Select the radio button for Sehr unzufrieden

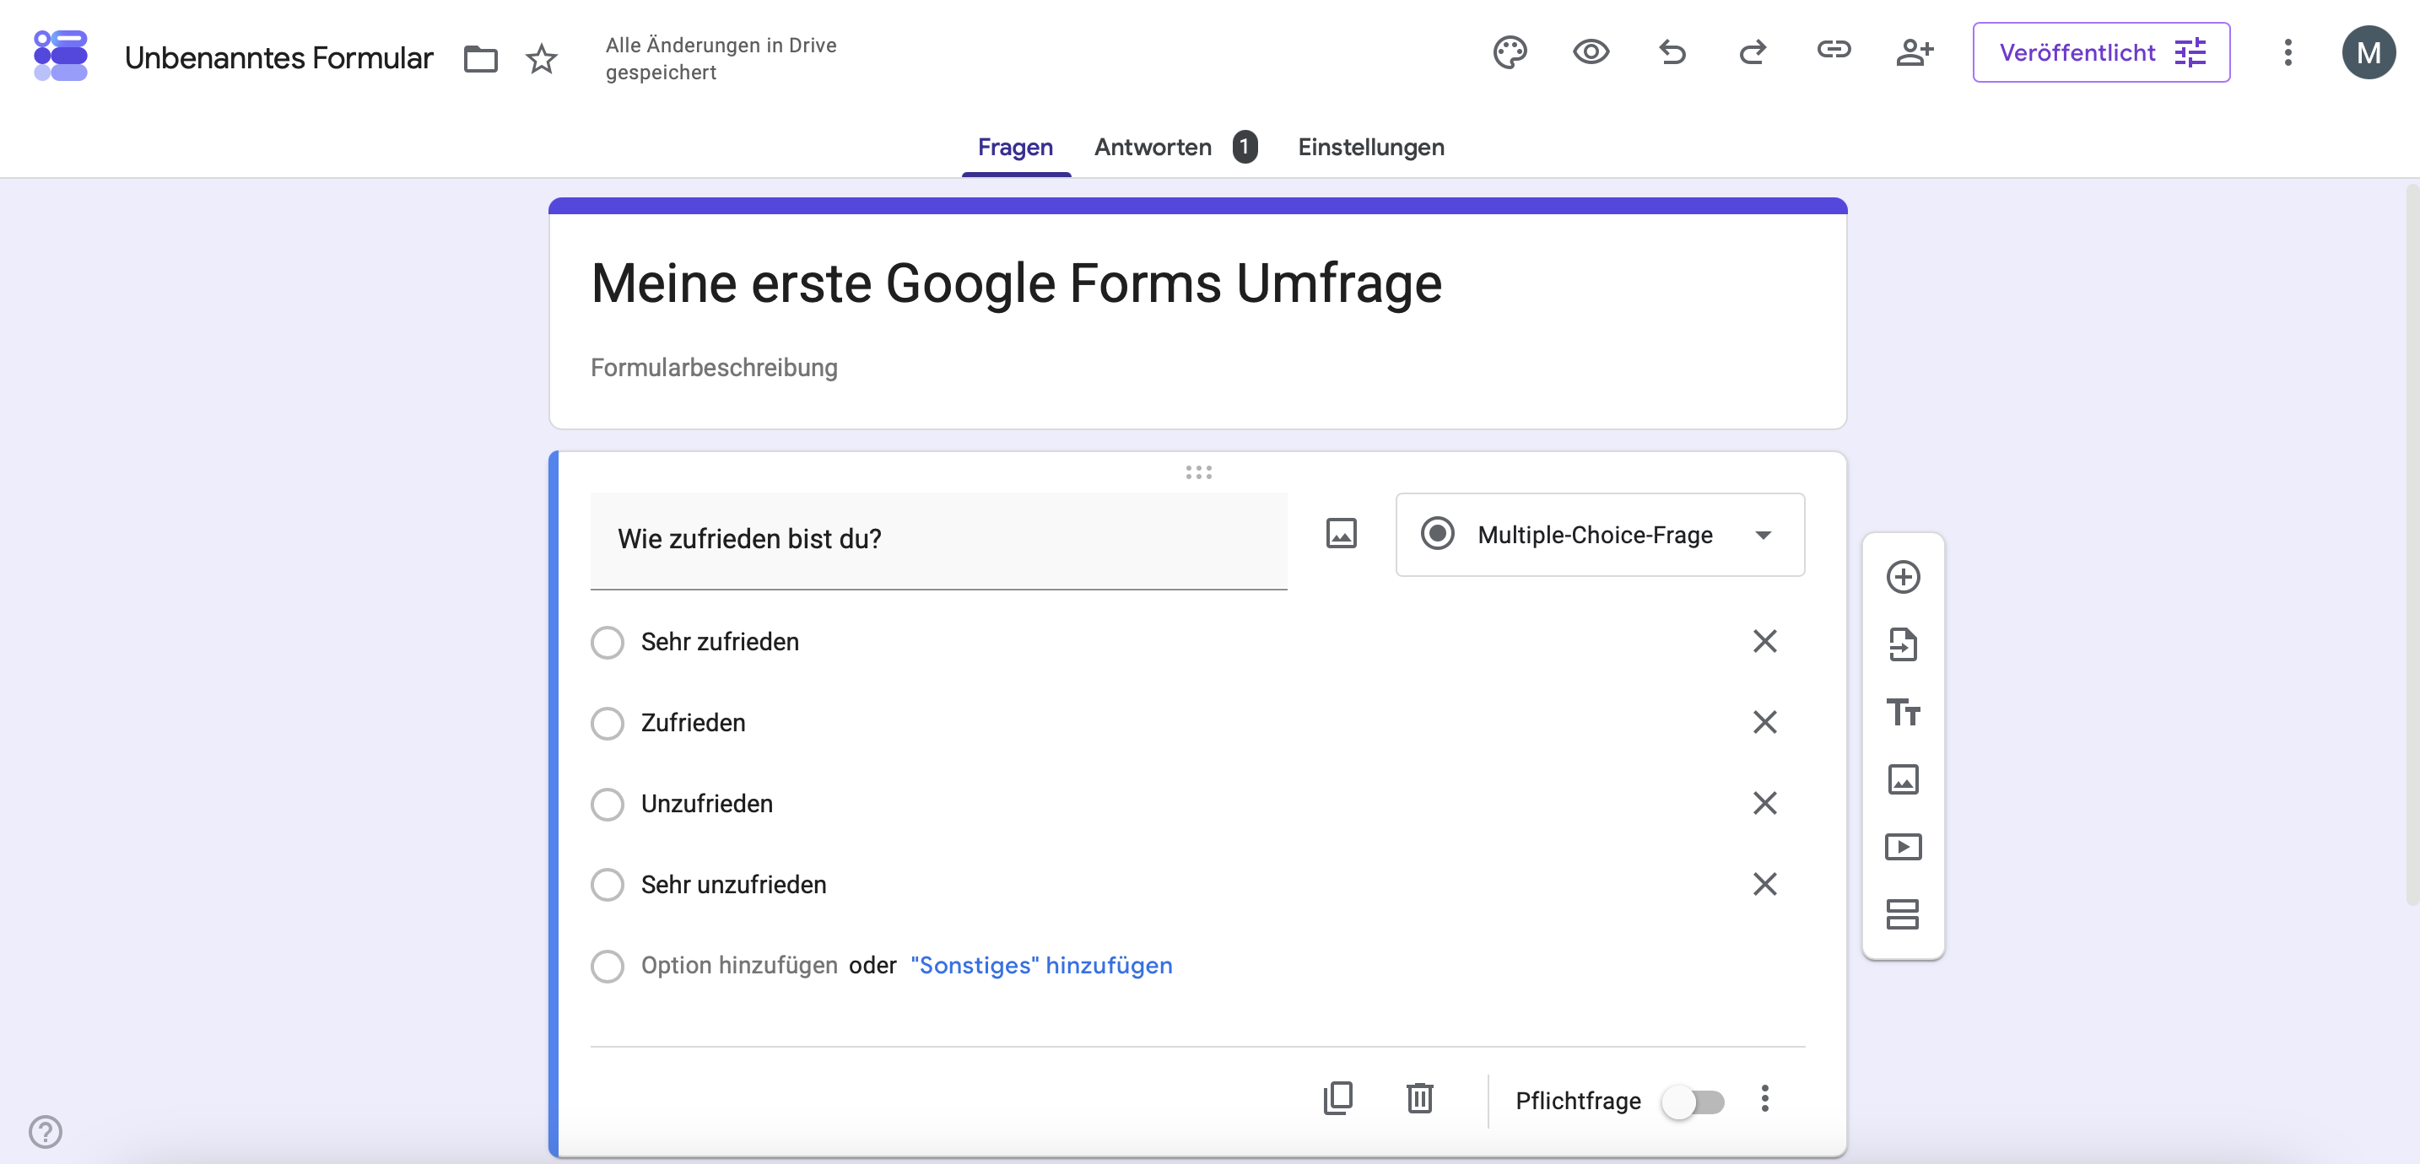pos(607,885)
